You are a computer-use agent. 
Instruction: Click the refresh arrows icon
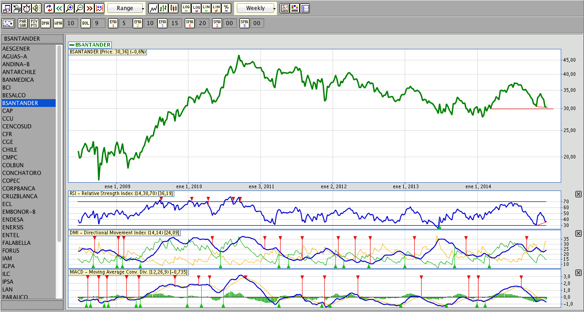coord(49,8)
